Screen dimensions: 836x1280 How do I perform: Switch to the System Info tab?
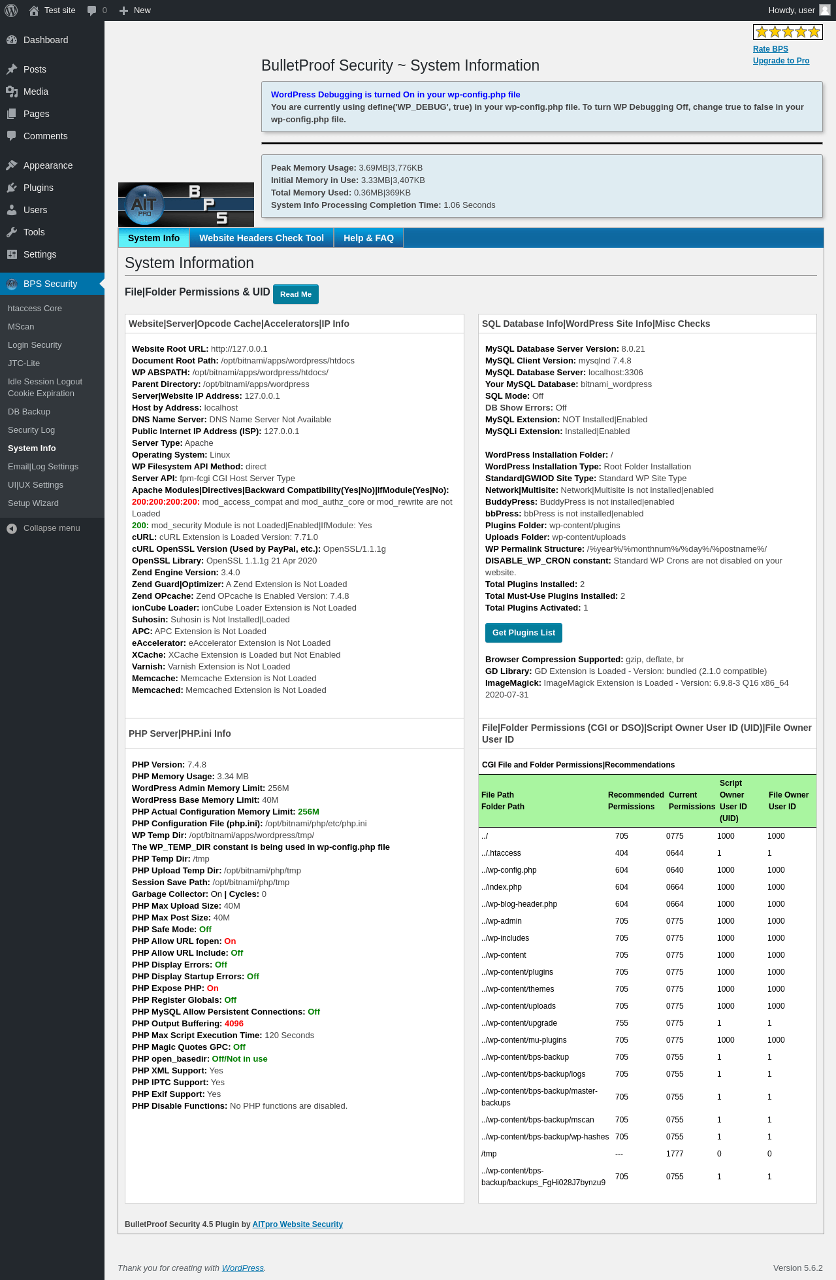pyautogui.click(x=153, y=238)
